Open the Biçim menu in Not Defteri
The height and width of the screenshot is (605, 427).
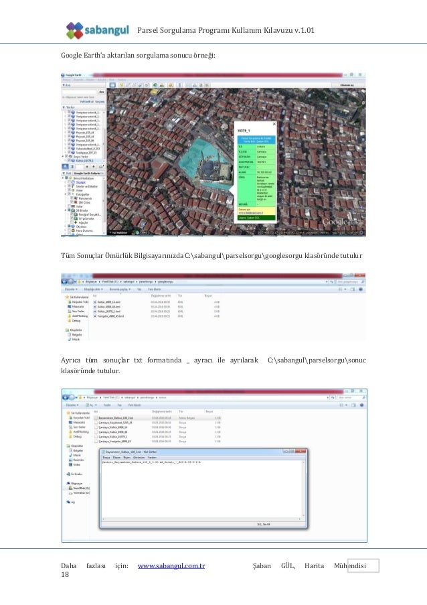pyautogui.click(x=126, y=458)
